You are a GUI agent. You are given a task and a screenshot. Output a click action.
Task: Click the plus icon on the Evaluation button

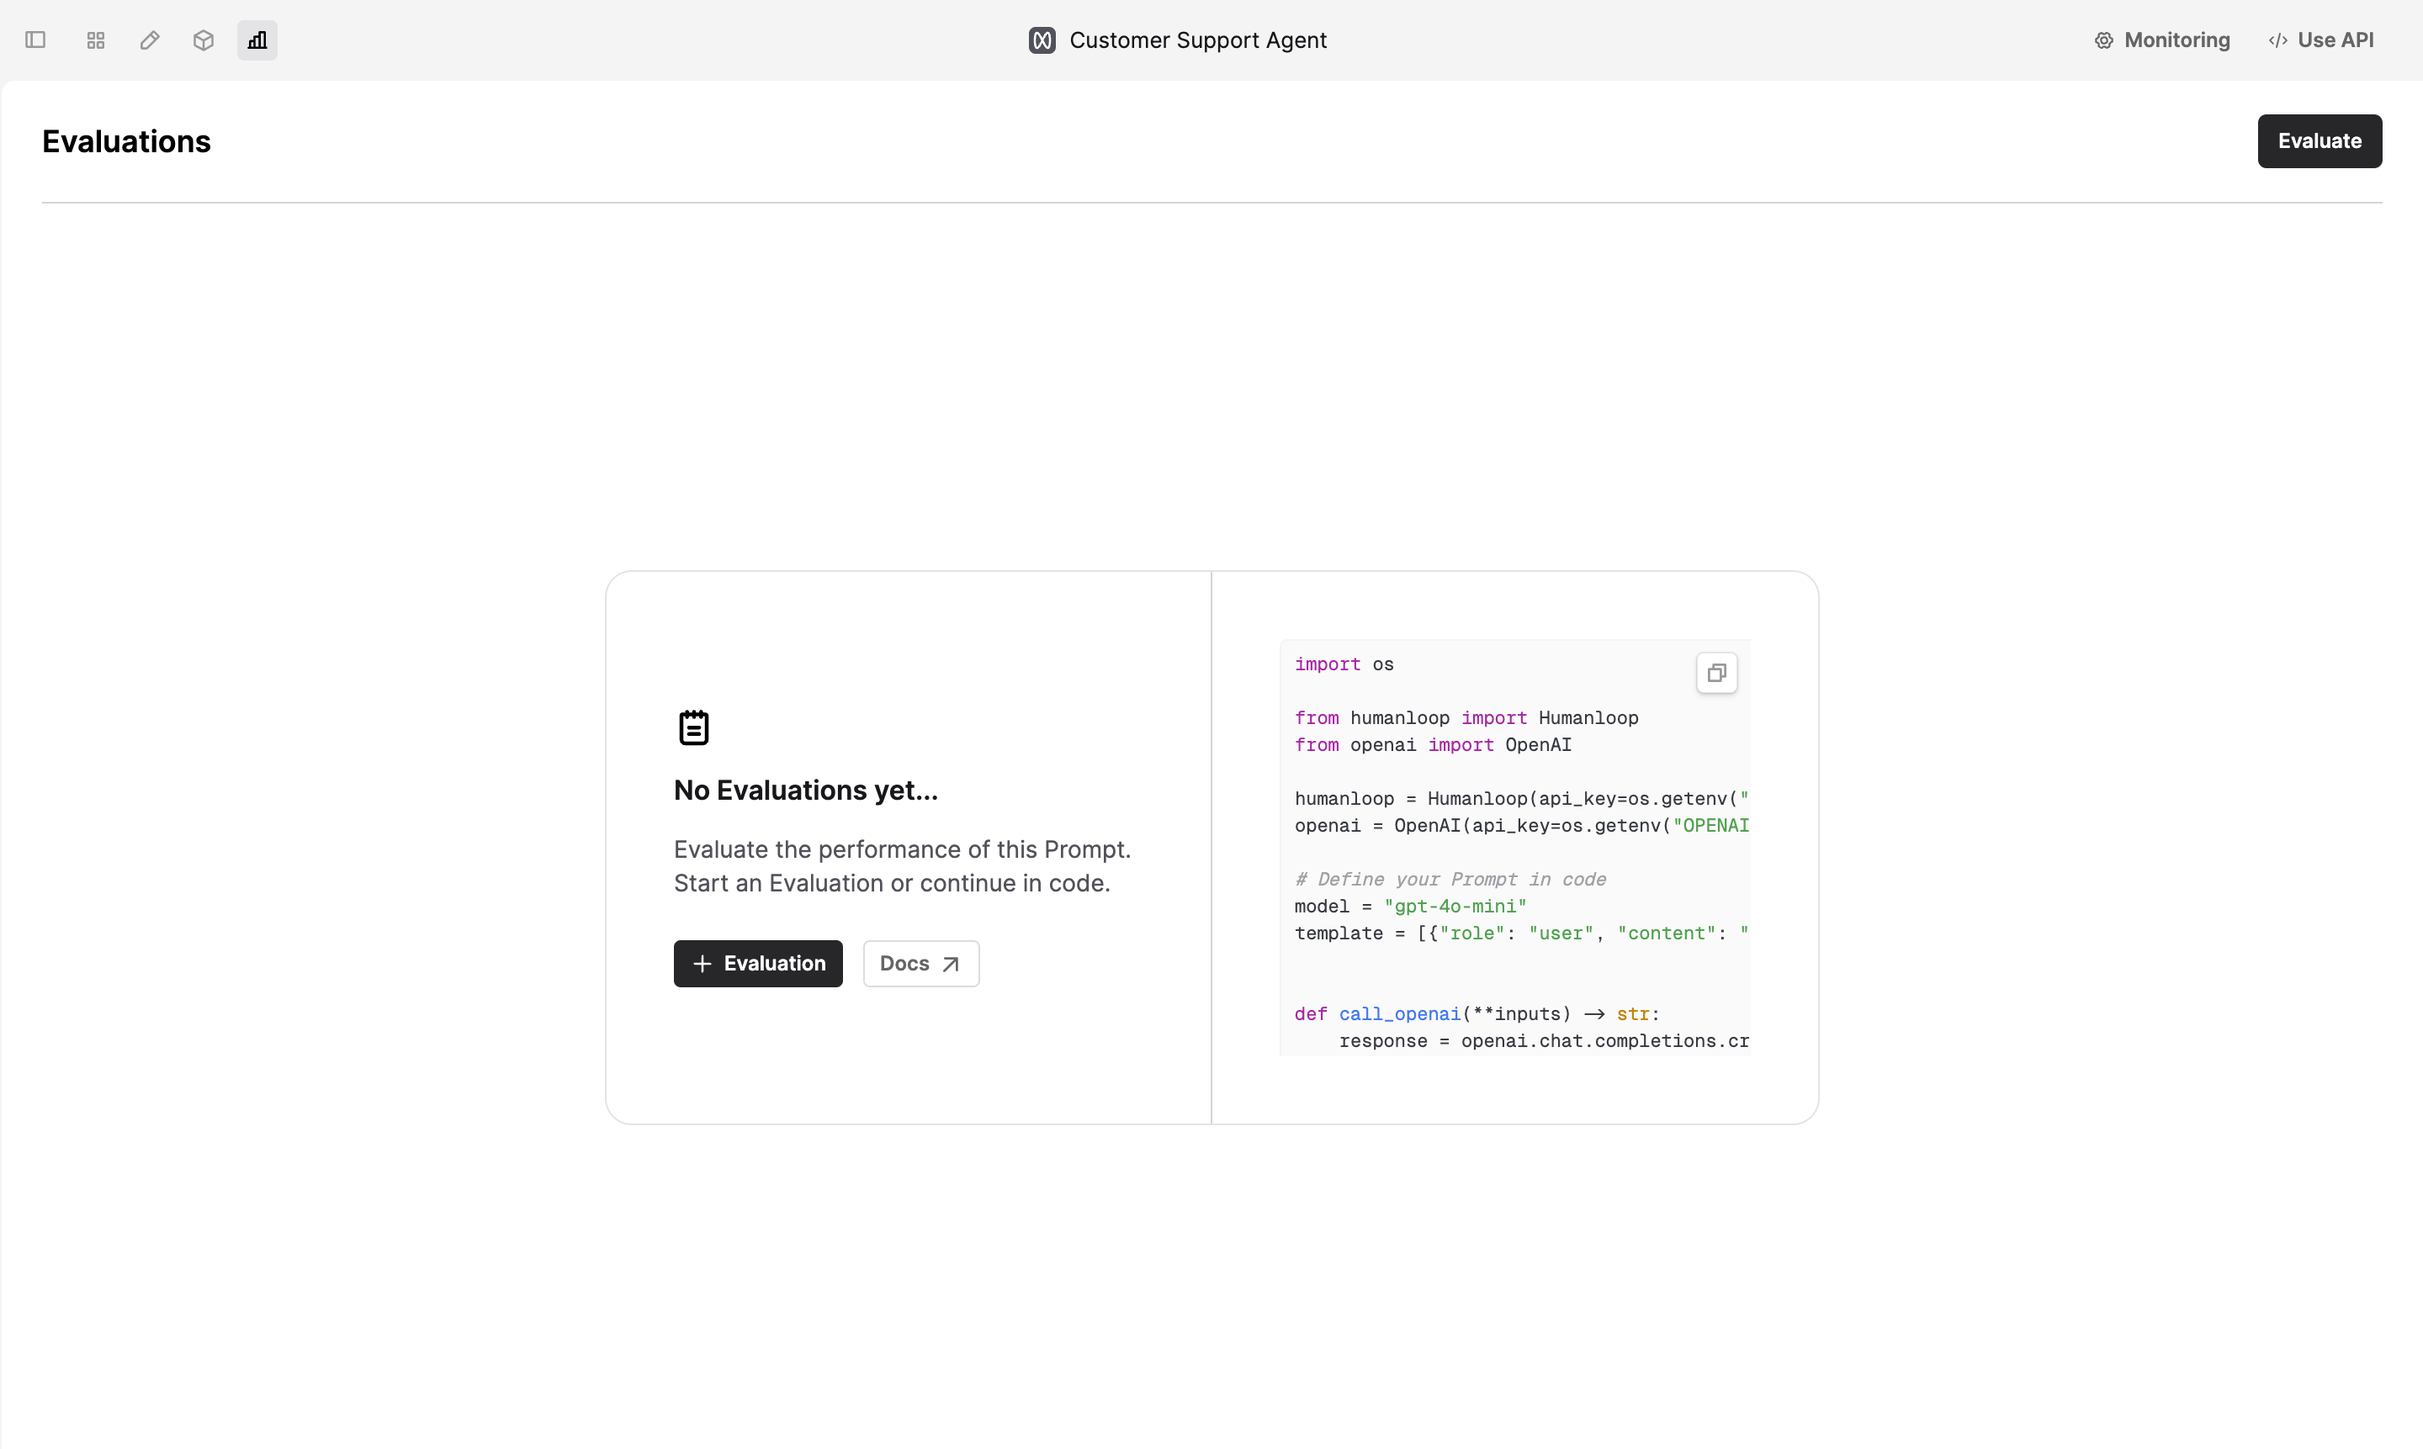[703, 964]
